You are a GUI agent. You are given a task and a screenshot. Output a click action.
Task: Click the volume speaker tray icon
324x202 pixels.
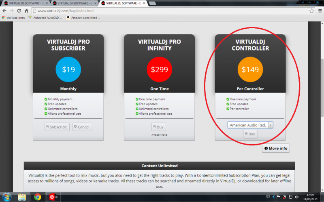296,197
